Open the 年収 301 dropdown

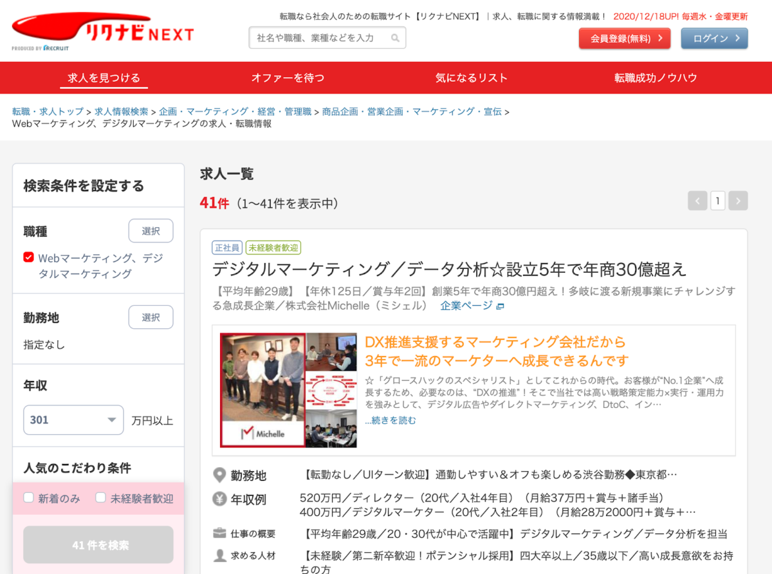(x=73, y=420)
